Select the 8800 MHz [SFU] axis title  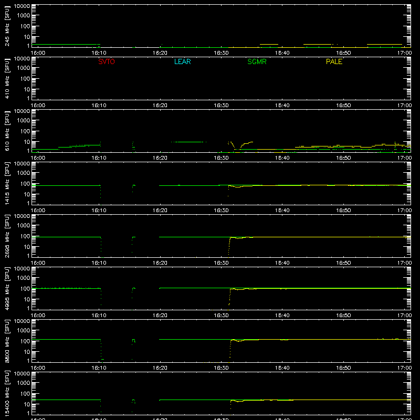tap(7, 341)
